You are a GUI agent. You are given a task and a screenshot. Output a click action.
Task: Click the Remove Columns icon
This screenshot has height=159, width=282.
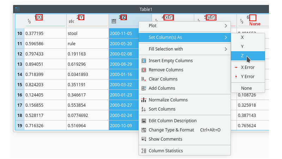[144, 70]
